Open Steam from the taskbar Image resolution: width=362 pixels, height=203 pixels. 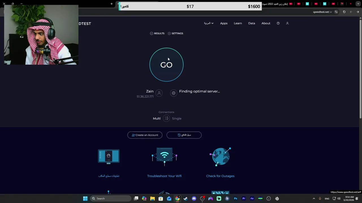click(186, 198)
